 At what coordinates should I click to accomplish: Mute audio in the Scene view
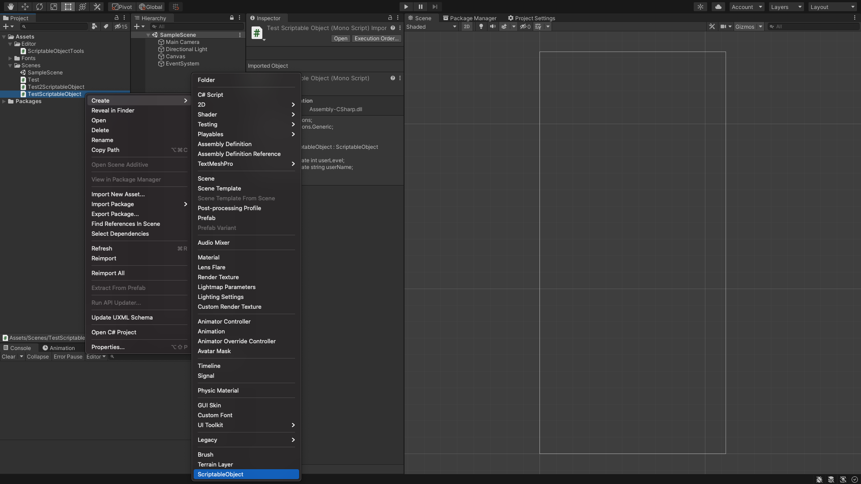pos(492,26)
